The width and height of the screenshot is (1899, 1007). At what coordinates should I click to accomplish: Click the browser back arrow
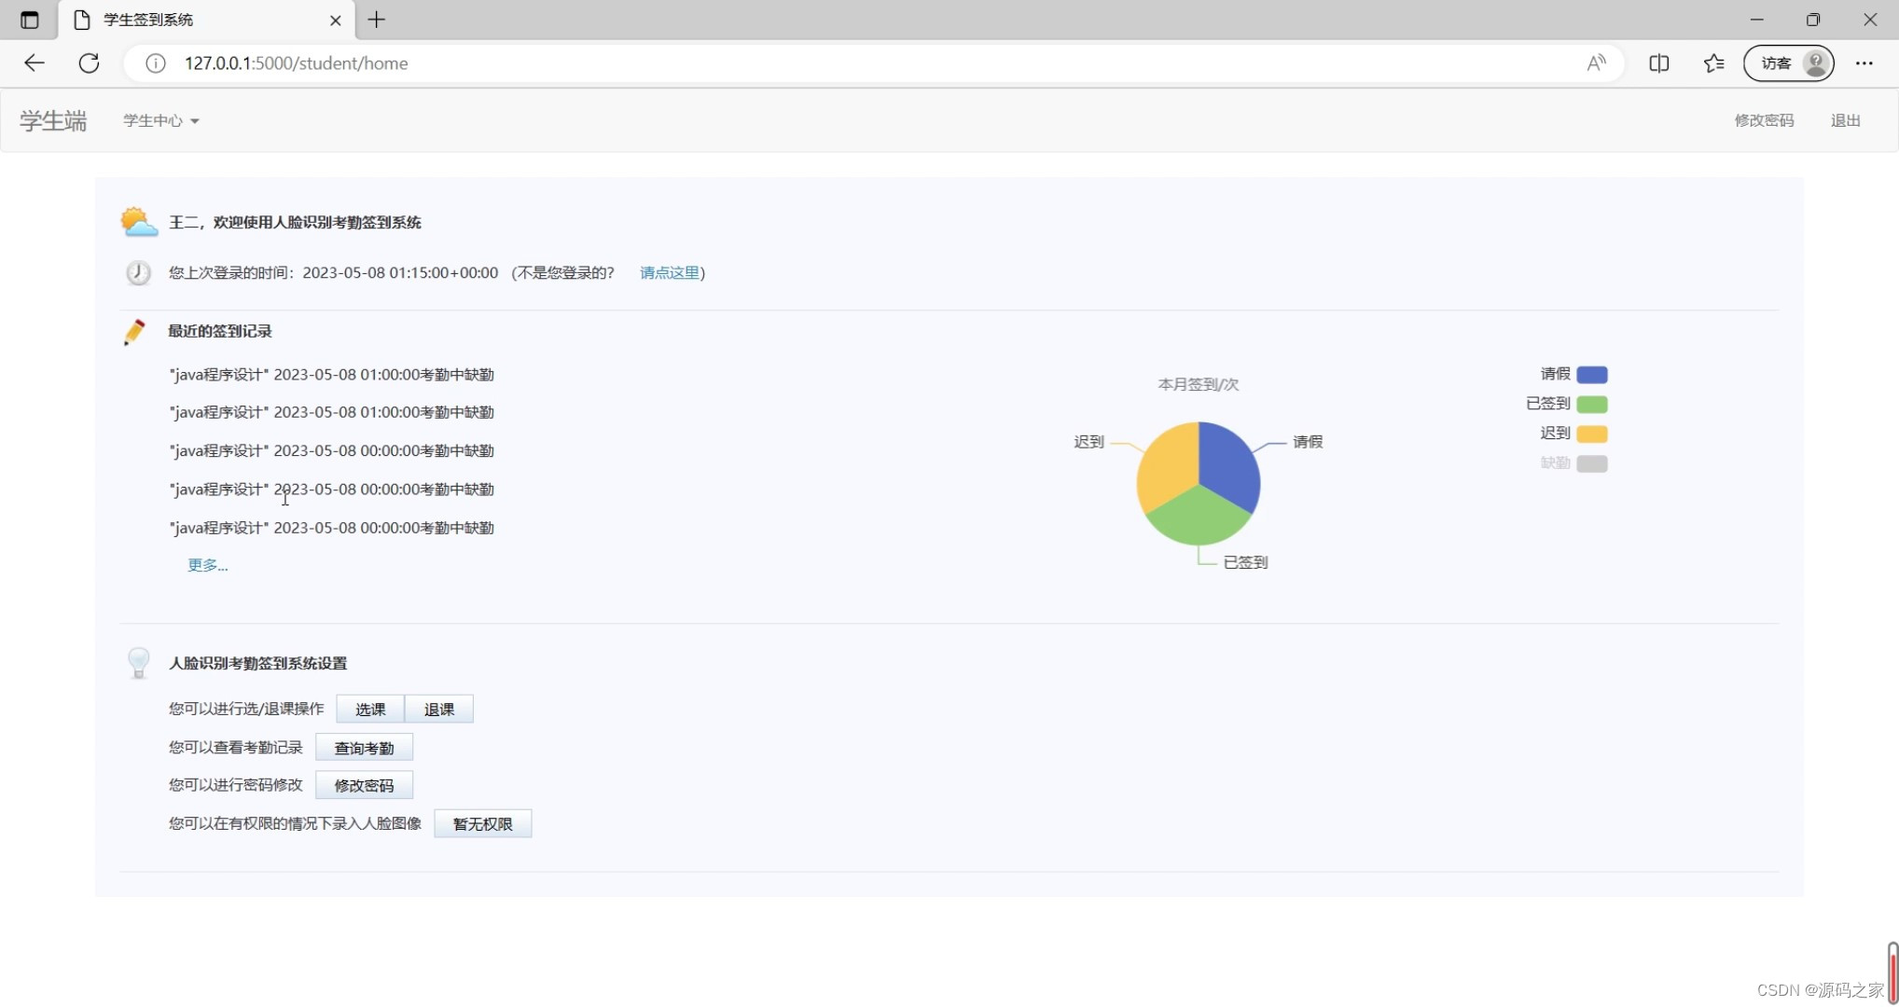click(35, 63)
